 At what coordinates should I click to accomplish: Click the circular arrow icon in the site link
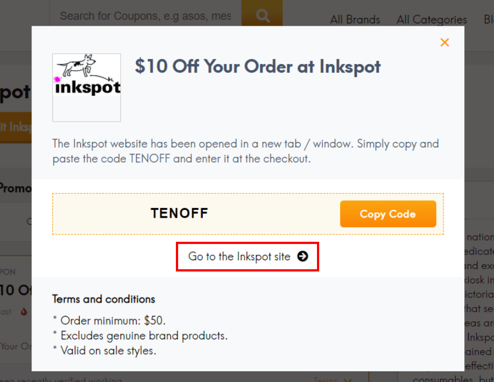[x=302, y=256]
